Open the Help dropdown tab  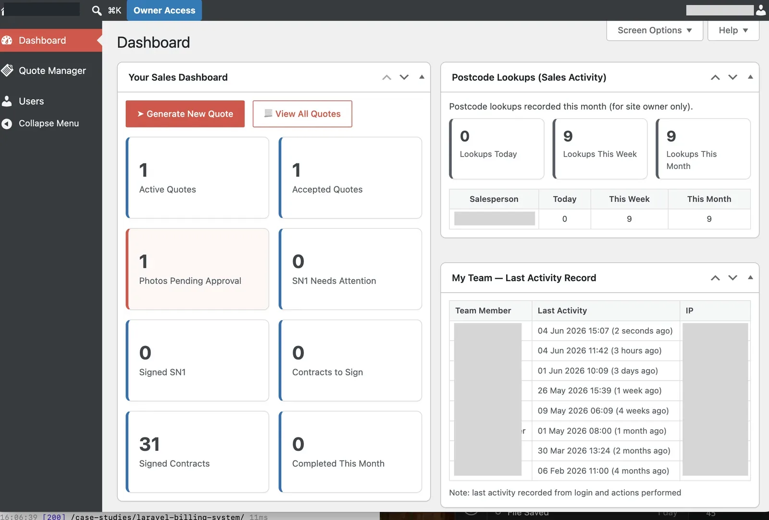pyautogui.click(x=733, y=30)
